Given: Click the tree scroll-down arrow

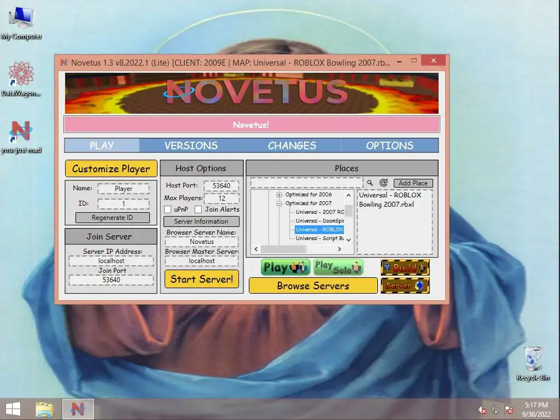Looking at the screenshot, I should pos(348,240).
